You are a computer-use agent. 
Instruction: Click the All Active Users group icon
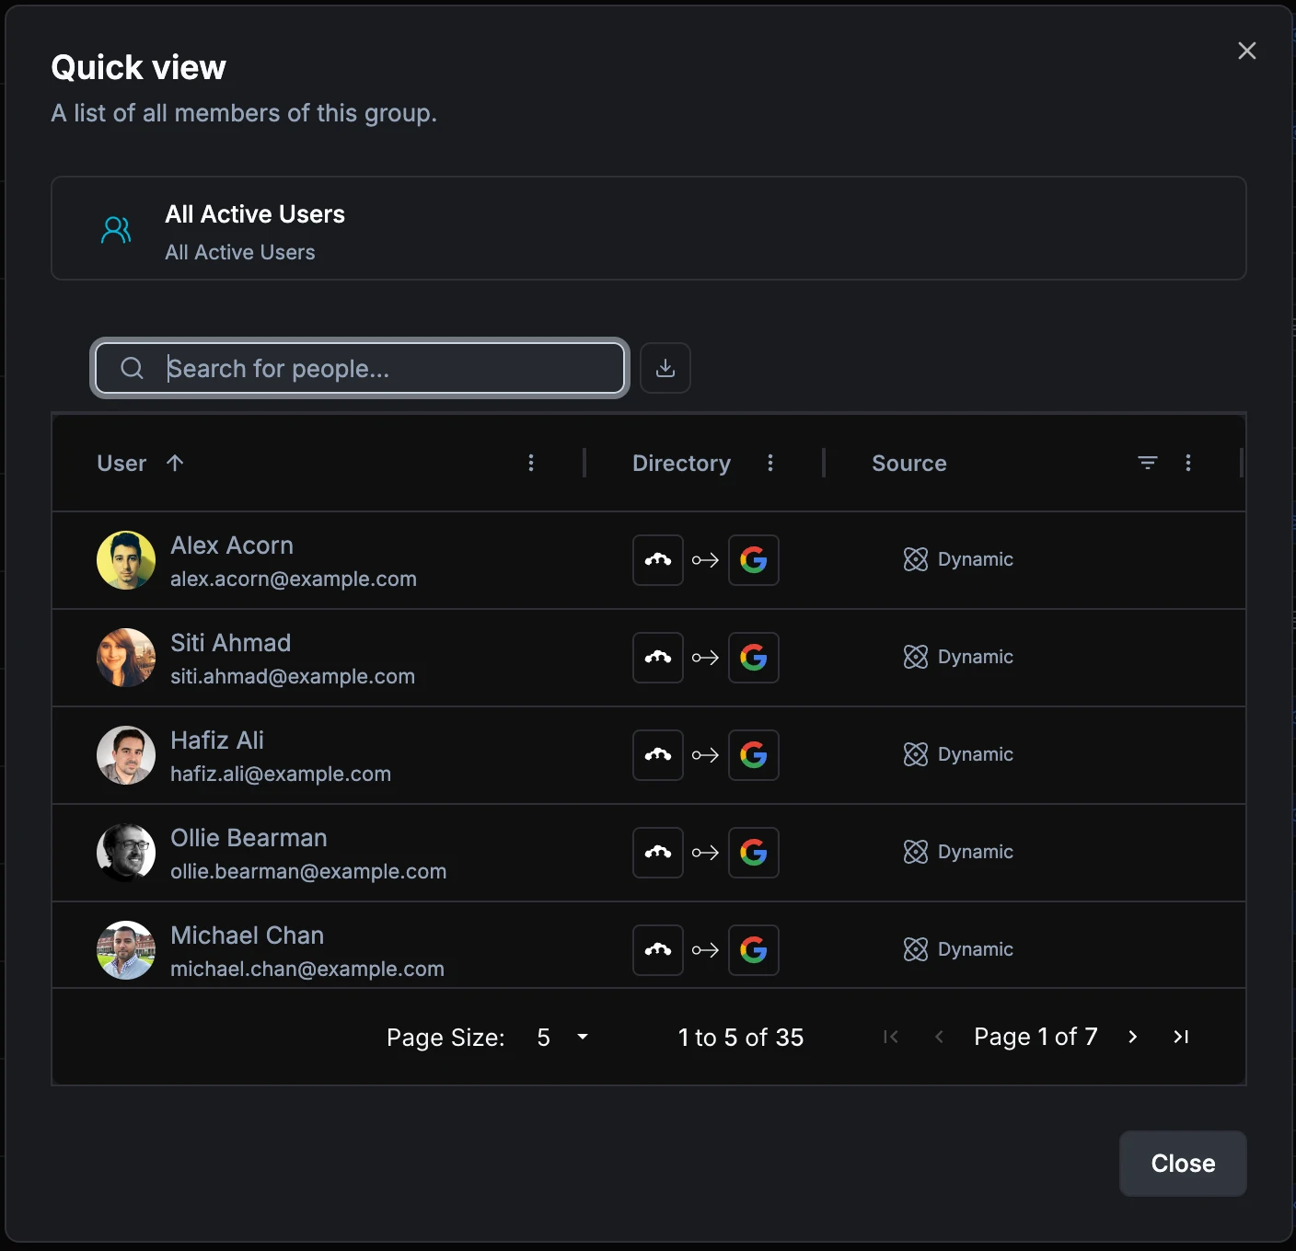tap(116, 229)
